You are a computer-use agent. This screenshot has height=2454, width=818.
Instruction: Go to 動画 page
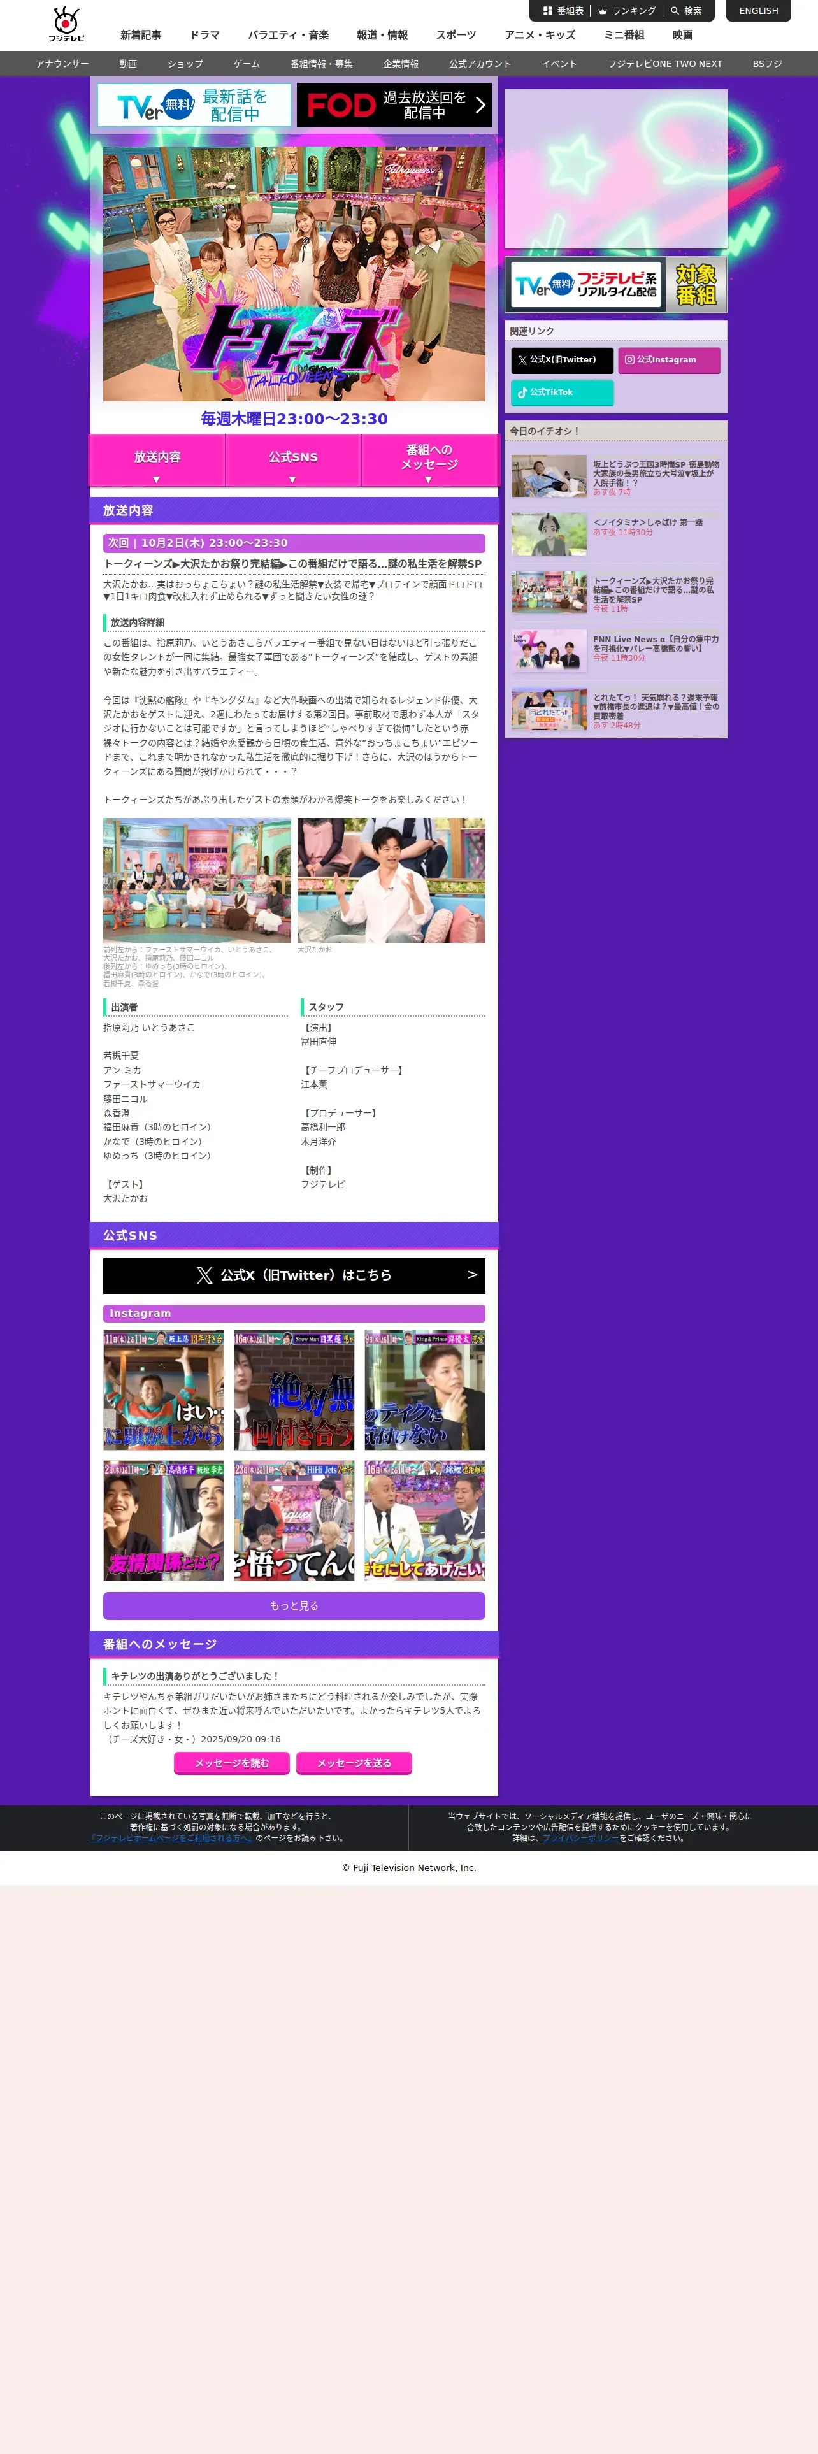pyautogui.click(x=129, y=64)
